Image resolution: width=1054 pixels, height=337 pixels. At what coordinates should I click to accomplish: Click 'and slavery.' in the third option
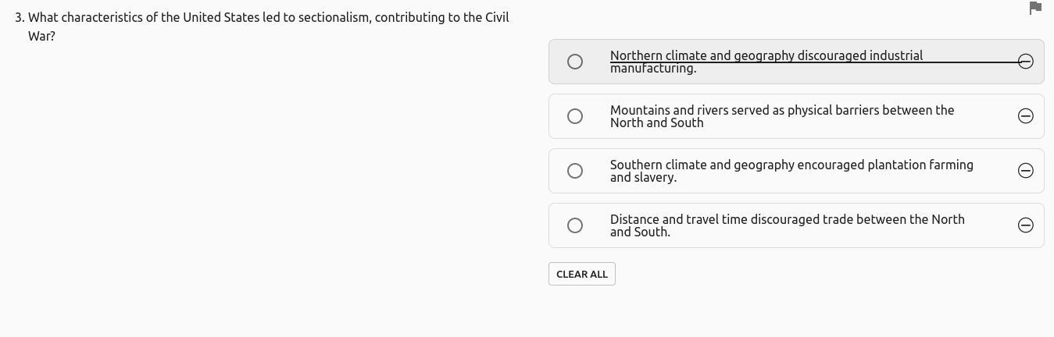[643, 178]
